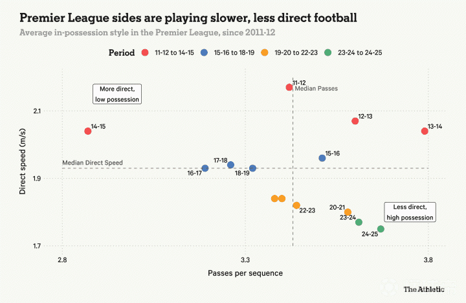Click the 14-15 season red dot
466x303 pixels.
88,131
